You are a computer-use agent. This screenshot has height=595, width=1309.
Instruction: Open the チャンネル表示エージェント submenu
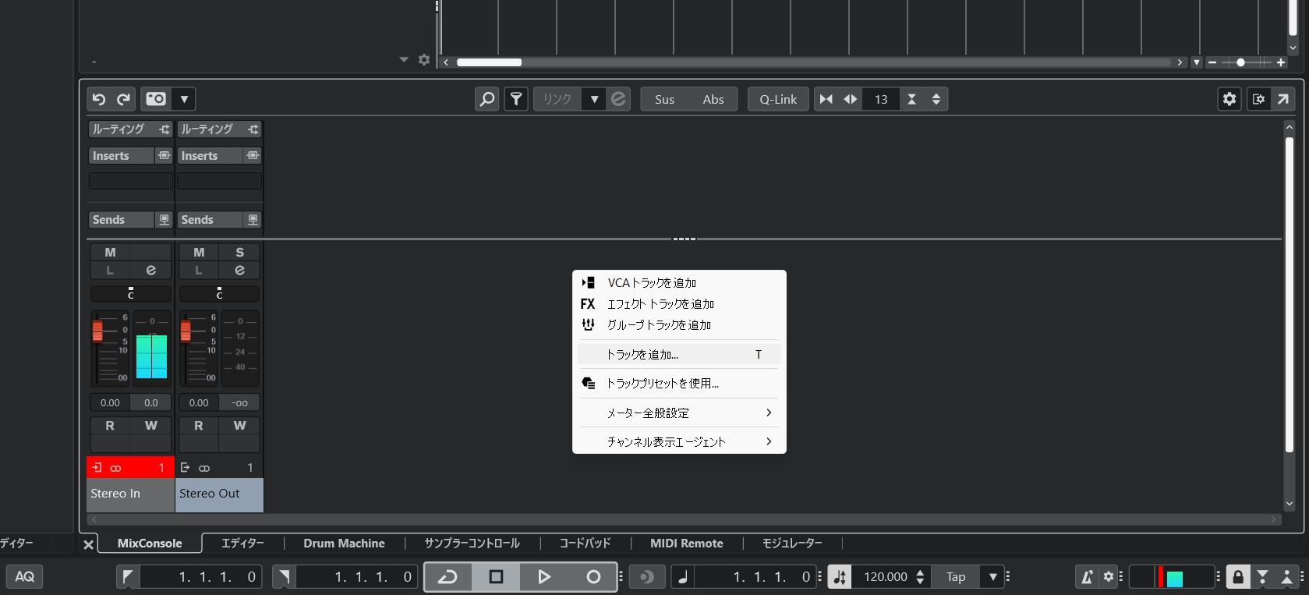[x=679, y=442]
